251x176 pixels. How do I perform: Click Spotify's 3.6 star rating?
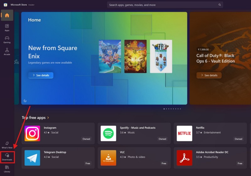coord(123,132)
